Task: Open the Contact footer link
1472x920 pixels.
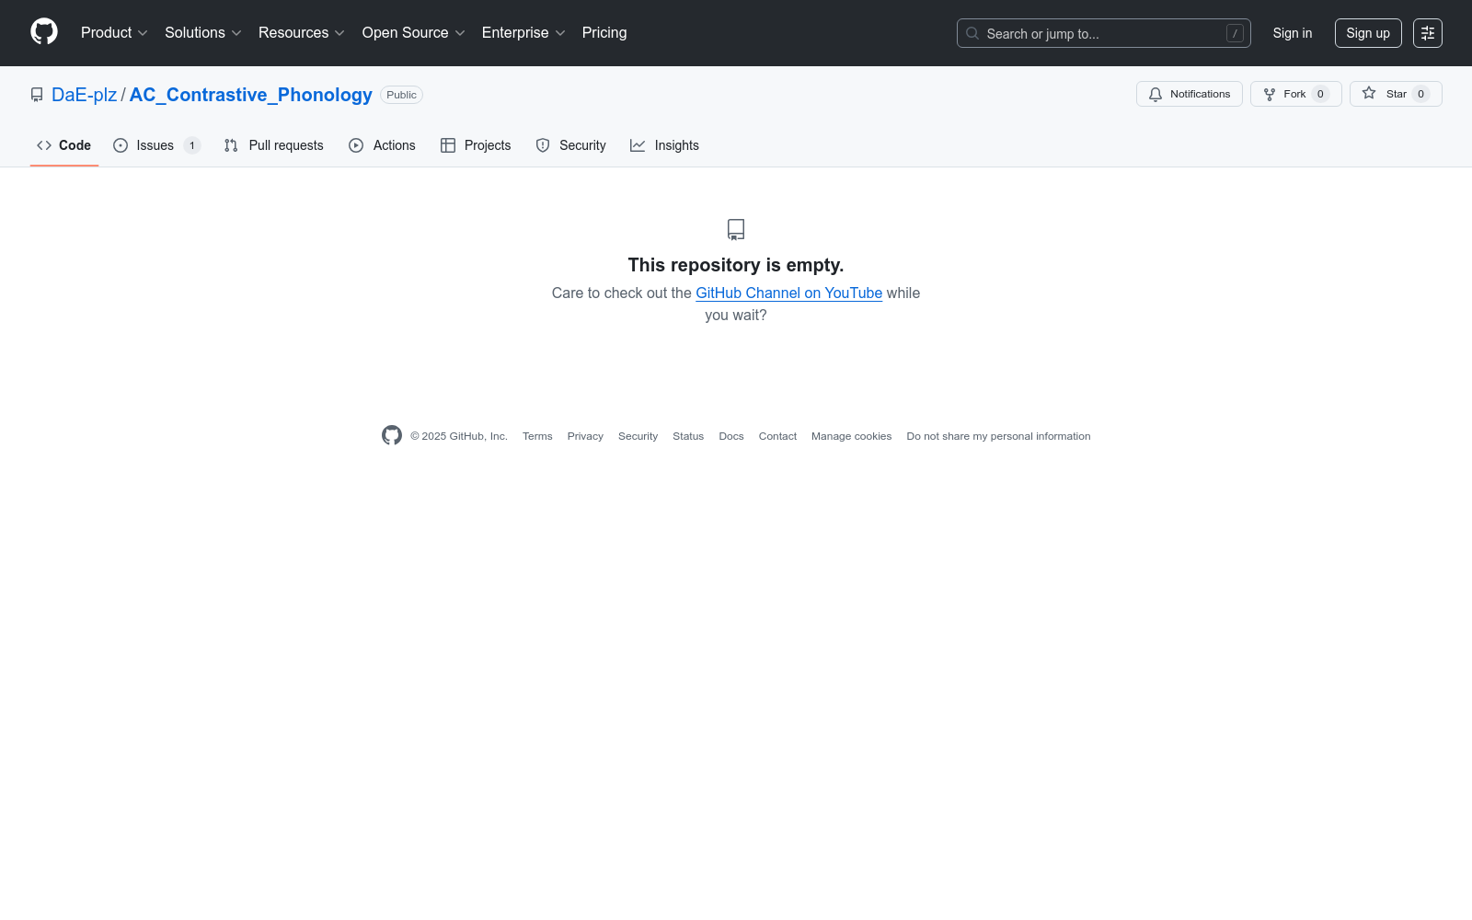Action: pos(777,436)
